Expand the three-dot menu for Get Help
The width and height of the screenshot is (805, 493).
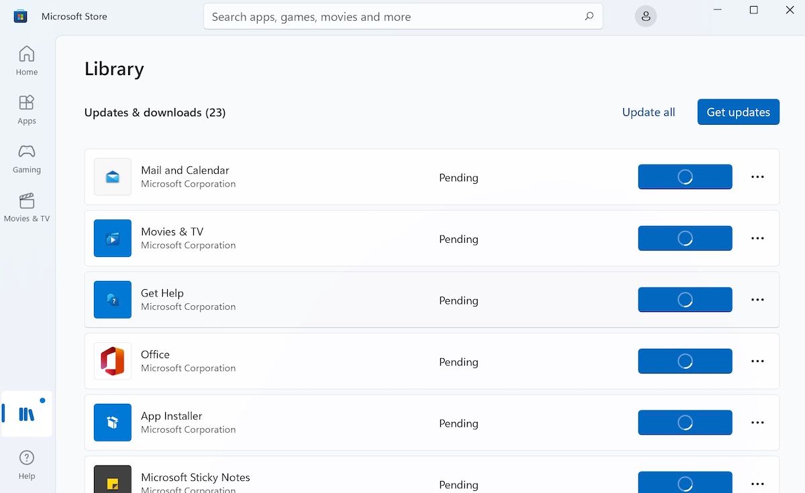click(x=757, y=300)
